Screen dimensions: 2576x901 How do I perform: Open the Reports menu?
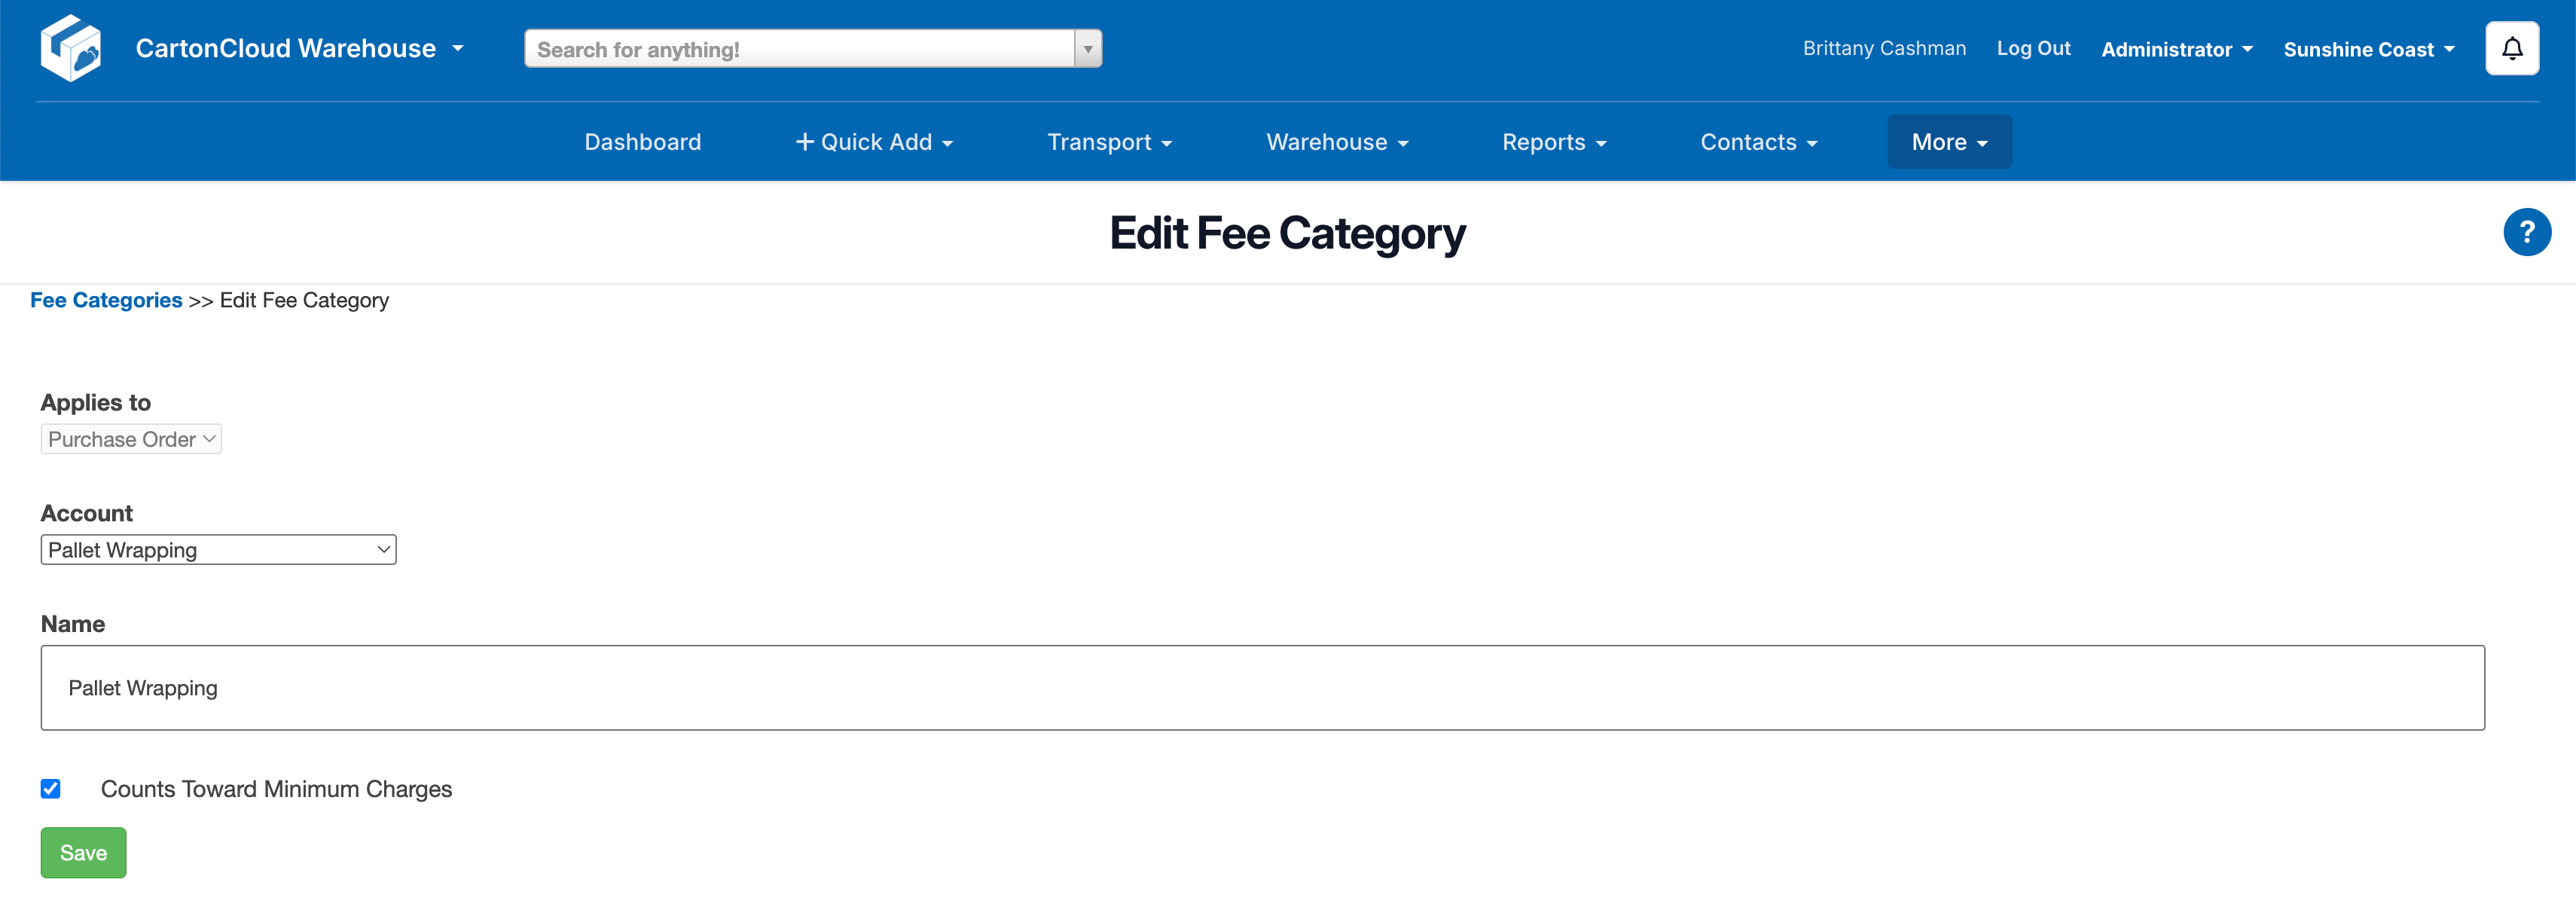1553,141
